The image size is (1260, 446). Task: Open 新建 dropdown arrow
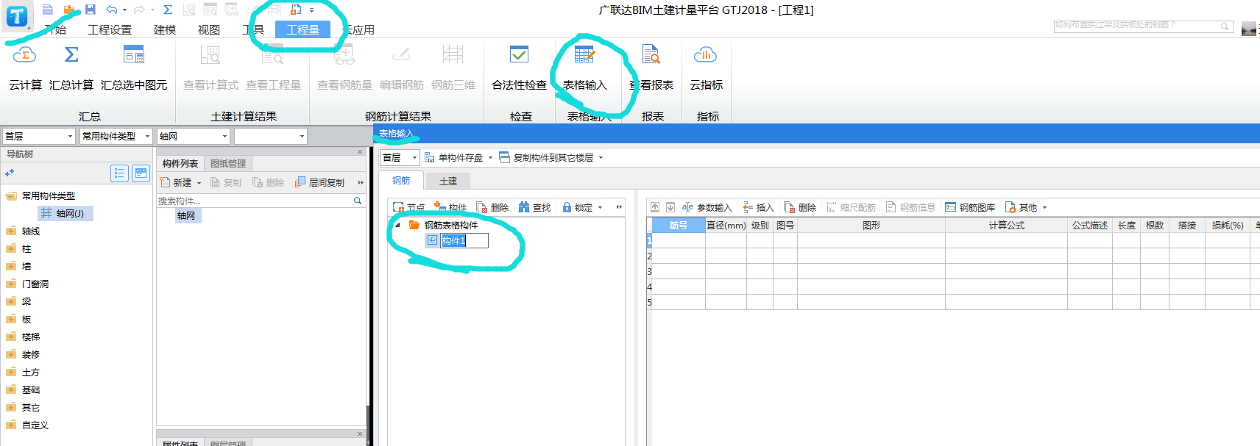pyautogui.click(x=199, y=183)
